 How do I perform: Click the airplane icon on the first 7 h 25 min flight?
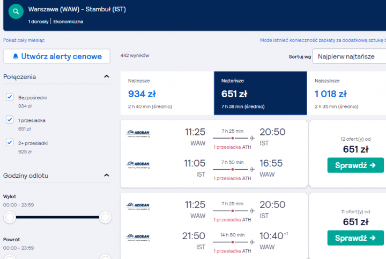252,138
